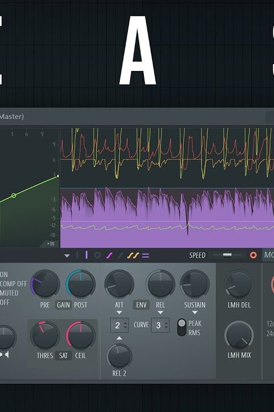Viewport: 274px width, 412px height.
Task: Toggle the orange double-curve display icon
Action: (x=133, y=255)
